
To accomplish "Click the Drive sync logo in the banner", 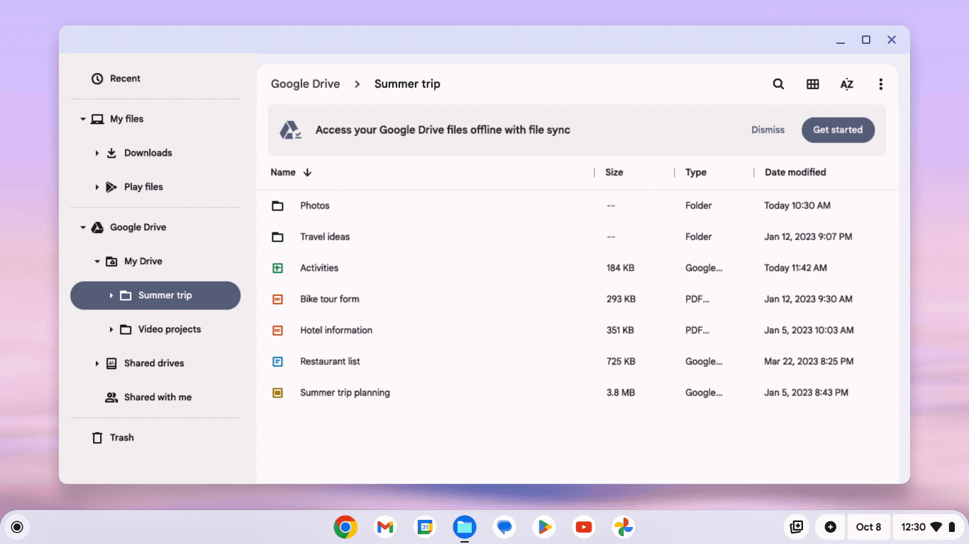I will pos(292,130).
